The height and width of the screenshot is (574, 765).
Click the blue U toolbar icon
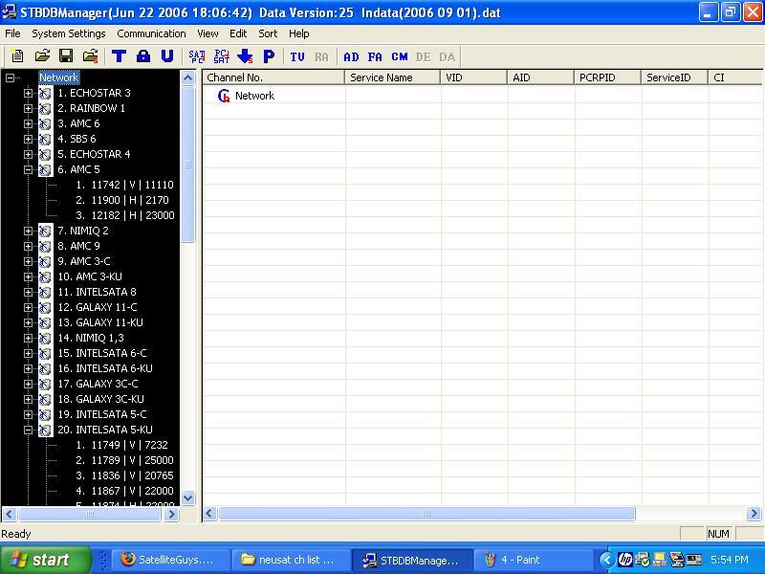167,56
